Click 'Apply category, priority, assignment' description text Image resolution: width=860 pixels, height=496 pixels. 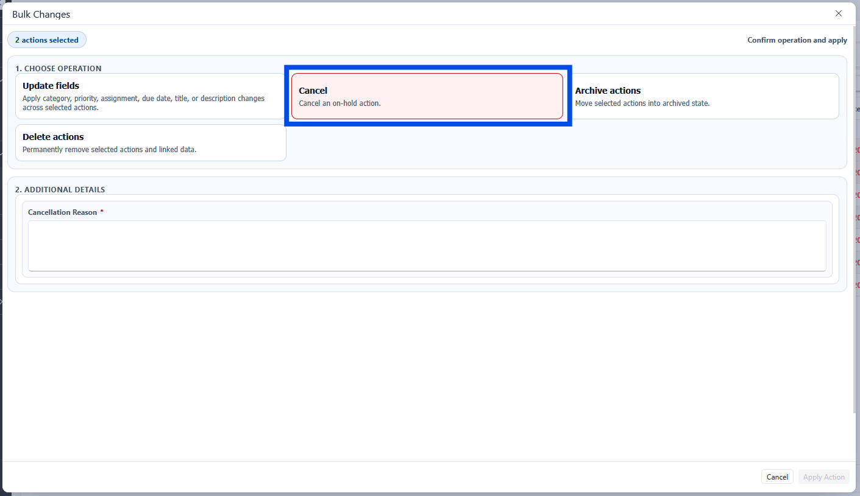coord(143,99)
